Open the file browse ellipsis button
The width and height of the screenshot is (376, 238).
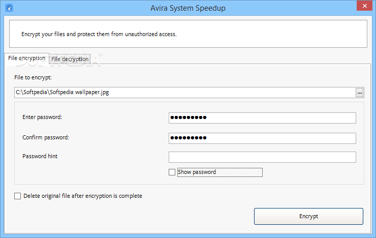[x=359, y=93]
